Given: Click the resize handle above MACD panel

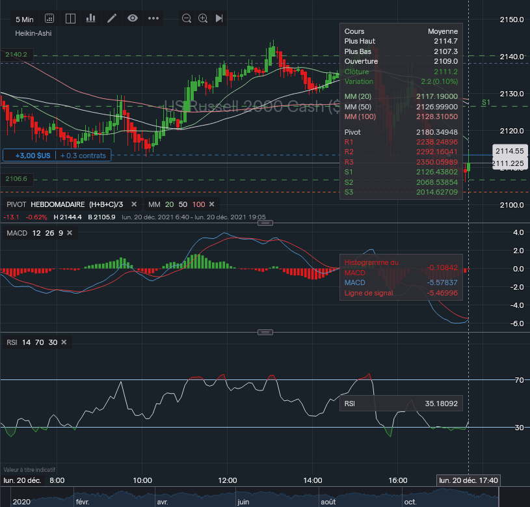Looking at the screenshot, I should 265,223.
